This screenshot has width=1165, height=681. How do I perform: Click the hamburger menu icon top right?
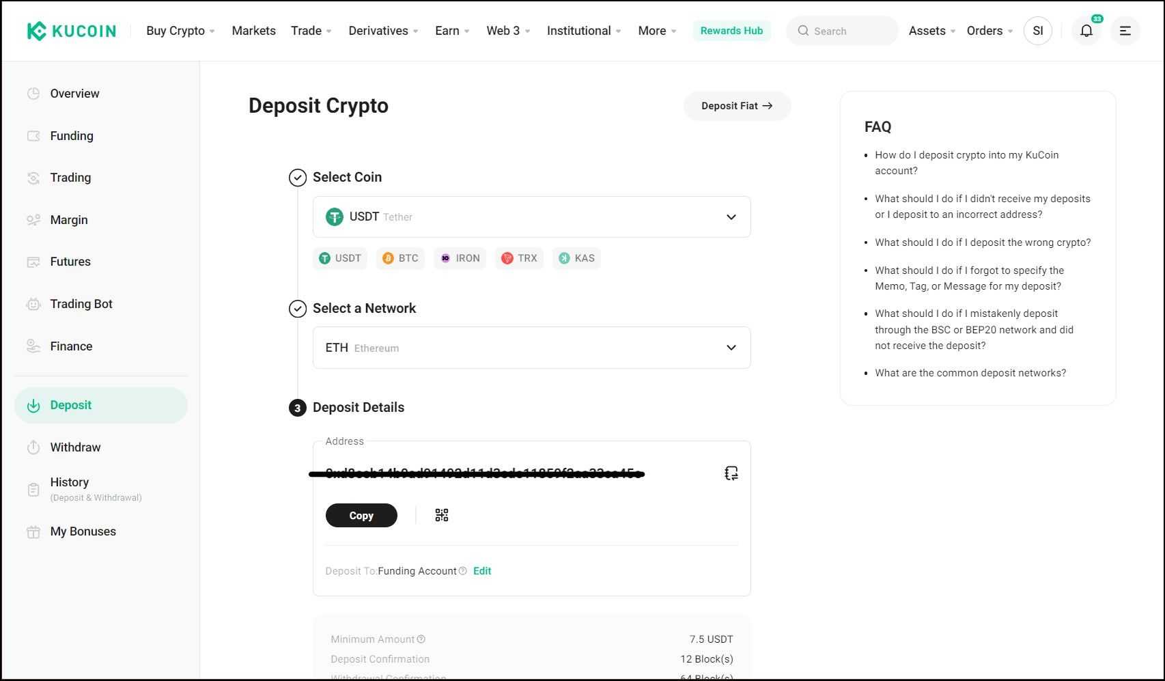tap(1124, 31)
